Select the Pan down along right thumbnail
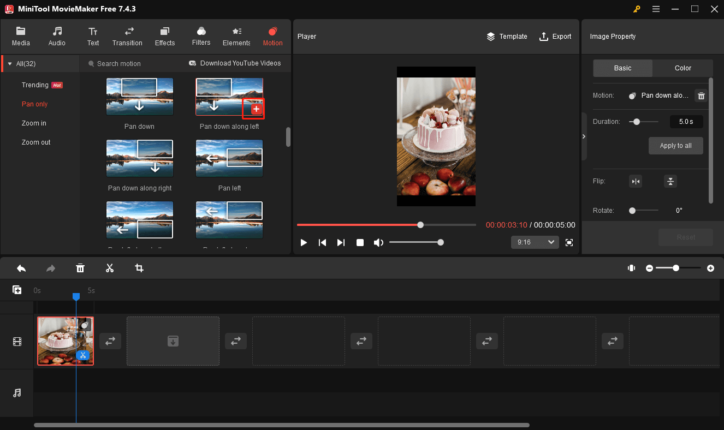The image size is (724, 430). tap(140, 158)
